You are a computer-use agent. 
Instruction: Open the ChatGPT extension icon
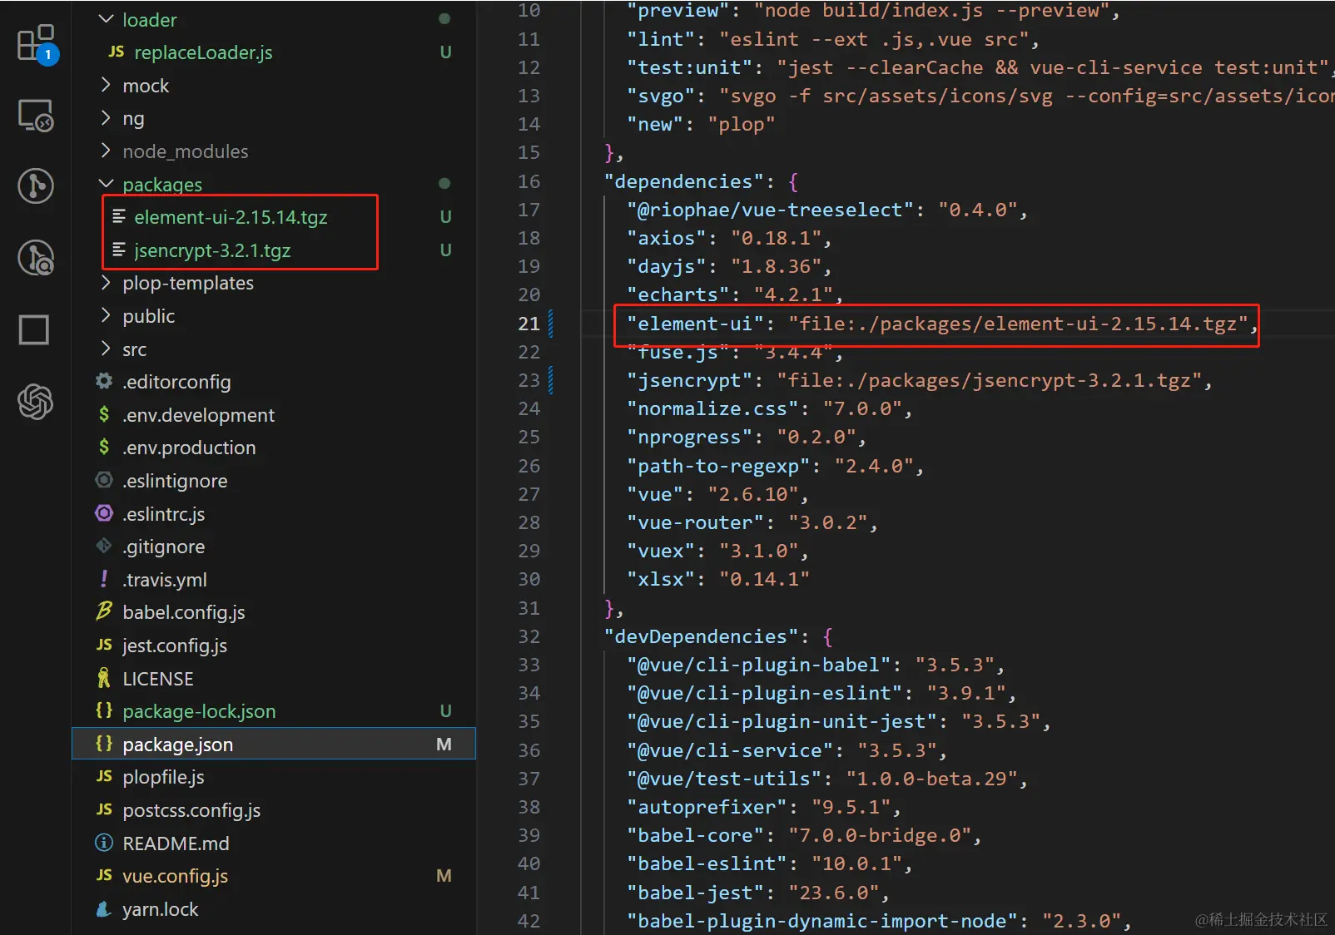click(36, 402)
